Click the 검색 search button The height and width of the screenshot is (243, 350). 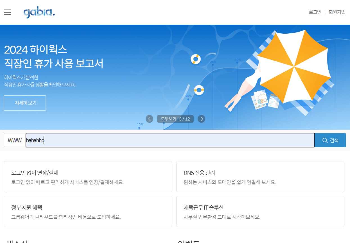click(330, 140)
